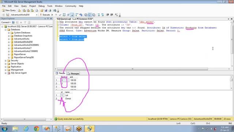Screen dimensions: 234x132
Task: Open Internet Explorer from the taskbar
Action: (26, 129)
